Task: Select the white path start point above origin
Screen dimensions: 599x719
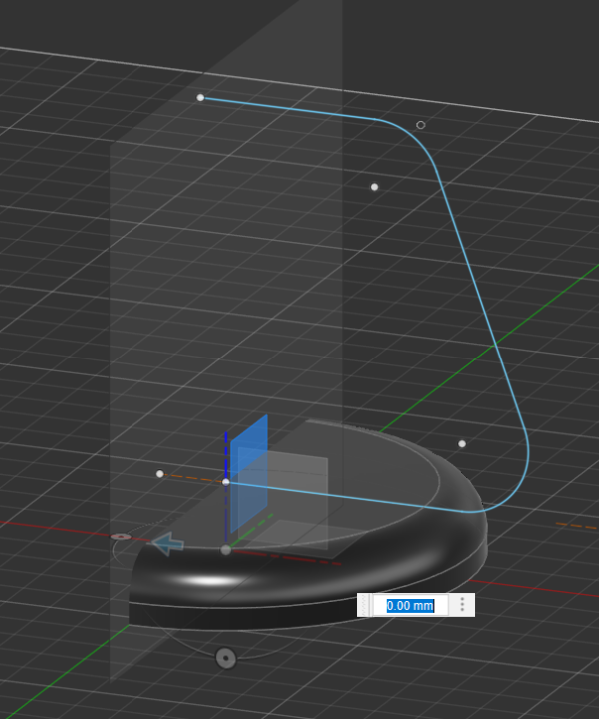Action: (x=226, y=482)
